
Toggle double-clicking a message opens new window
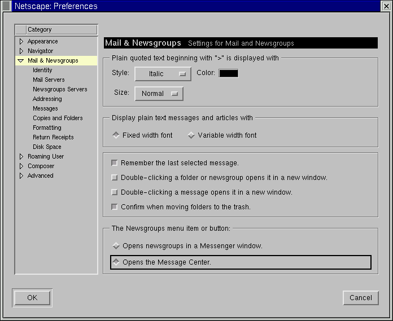click(115, 192)
